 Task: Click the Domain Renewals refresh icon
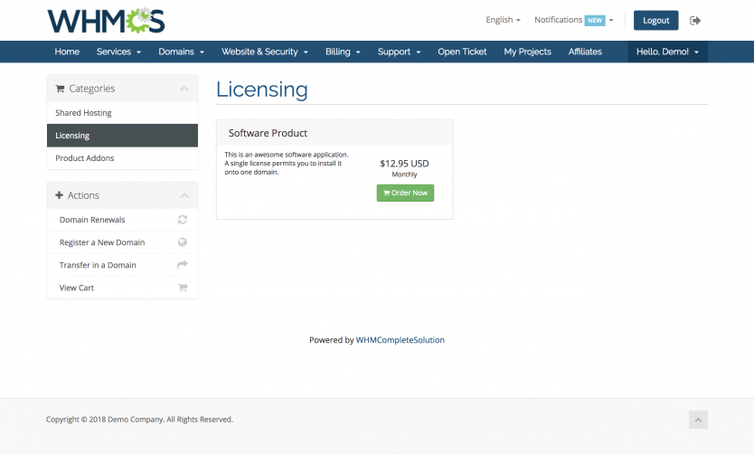pos(183,220)
